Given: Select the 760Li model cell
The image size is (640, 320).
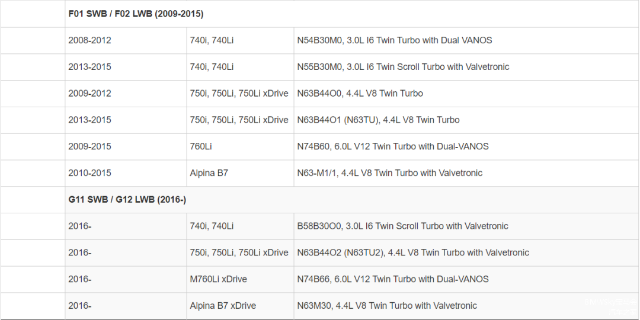Looking at the screenshot, I should (201, 146).
